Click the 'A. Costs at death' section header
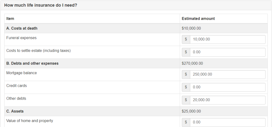The height and width of the screenshot is (127, 272). point(22,28)
